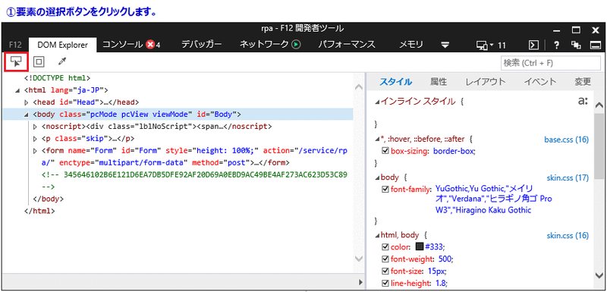The height and width of the screenshot is (292, 607).
Task: Expand the p class="skip" node
Action: [35, 139]
